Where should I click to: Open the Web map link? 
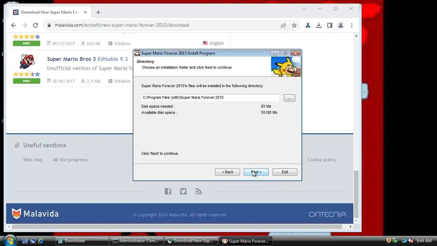33,160
